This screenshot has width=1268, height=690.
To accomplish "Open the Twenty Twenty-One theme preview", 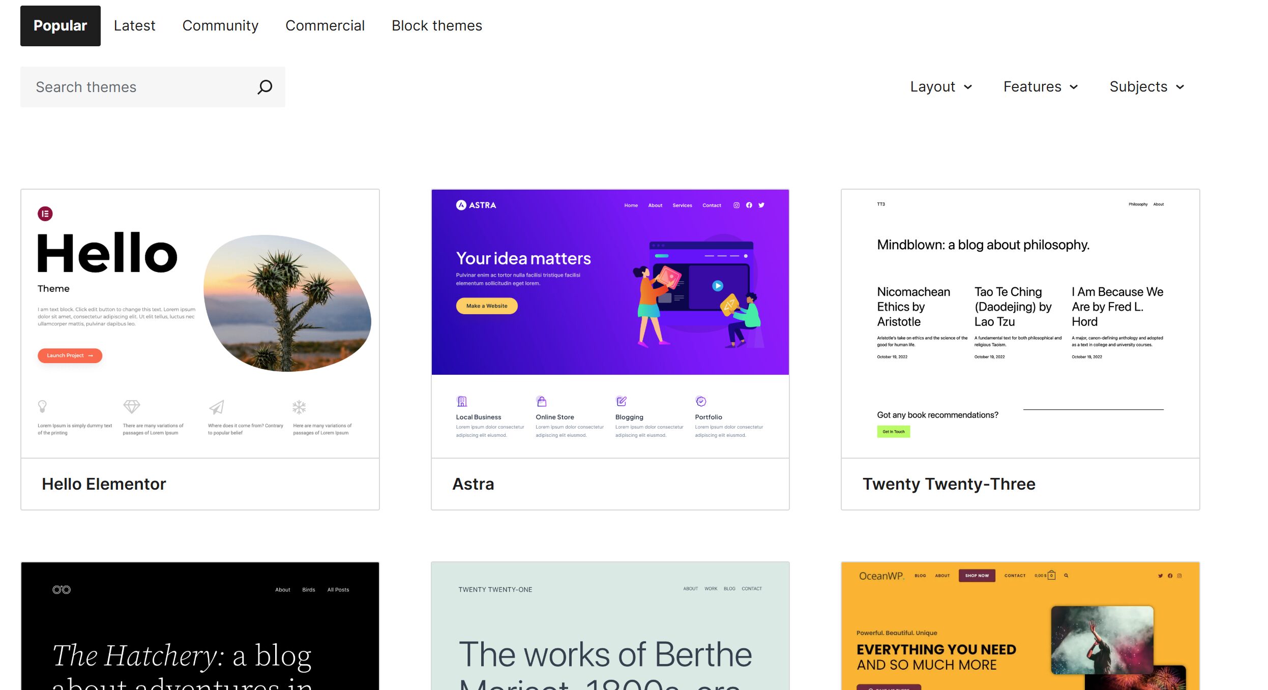I will tap(610, 626).
